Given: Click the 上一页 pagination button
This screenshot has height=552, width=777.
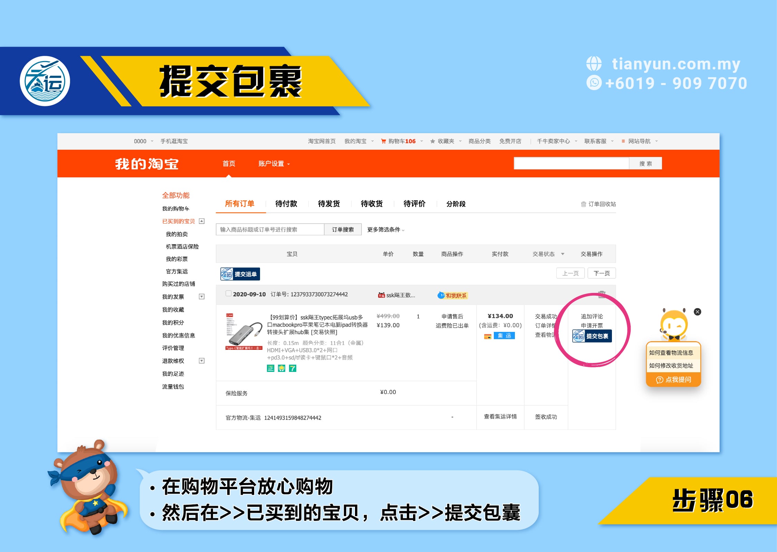Looking at the screenshot, I should pyautogui.click(x=570, y=273).
